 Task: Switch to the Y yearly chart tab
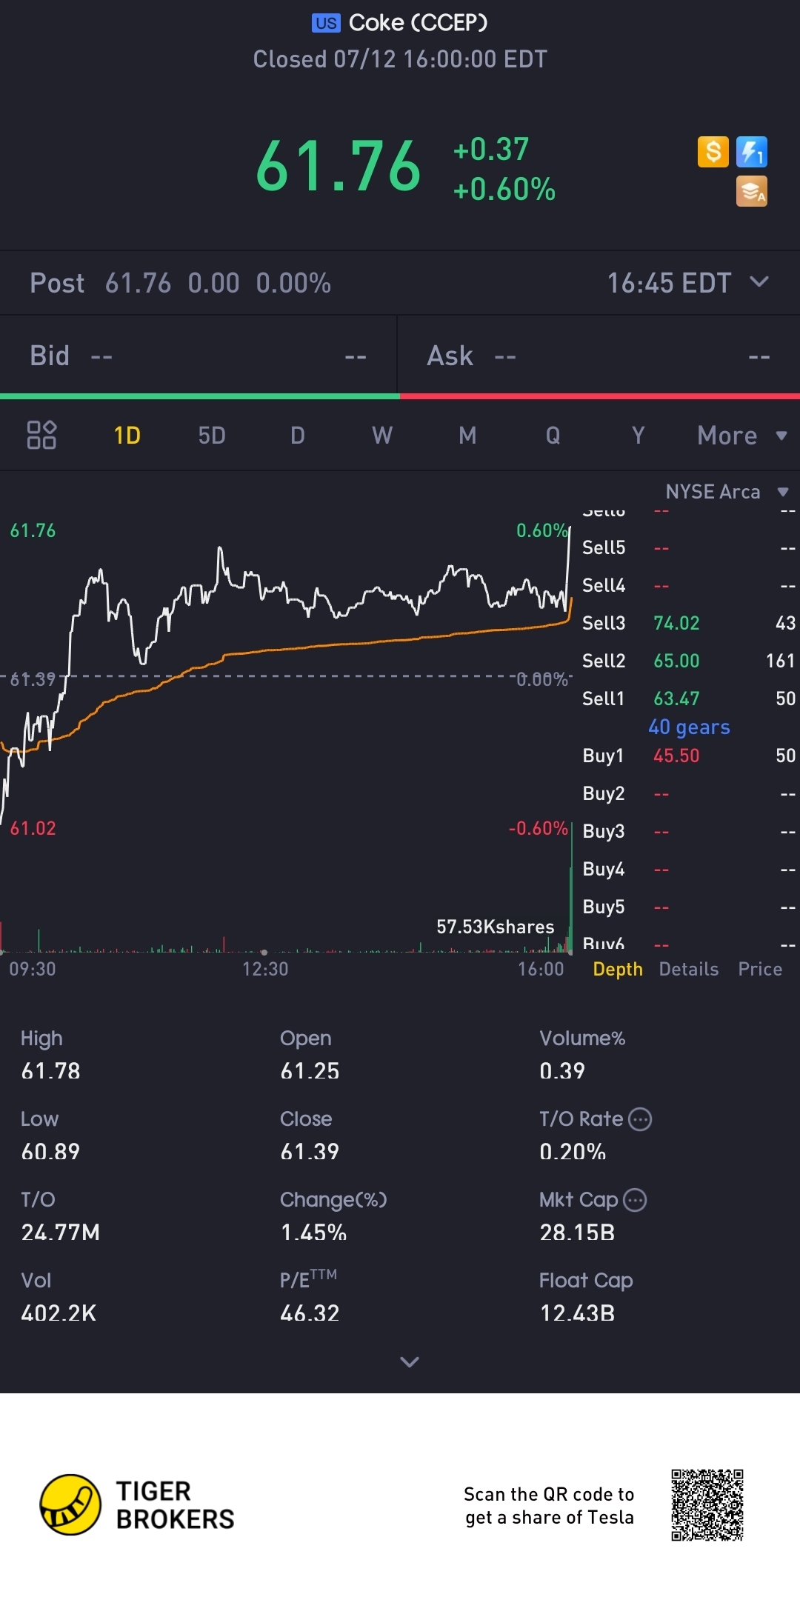(638, 436)
